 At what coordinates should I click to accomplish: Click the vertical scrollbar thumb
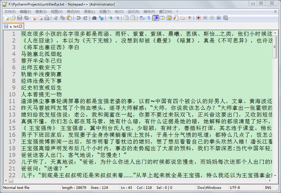tap(275, 47)
